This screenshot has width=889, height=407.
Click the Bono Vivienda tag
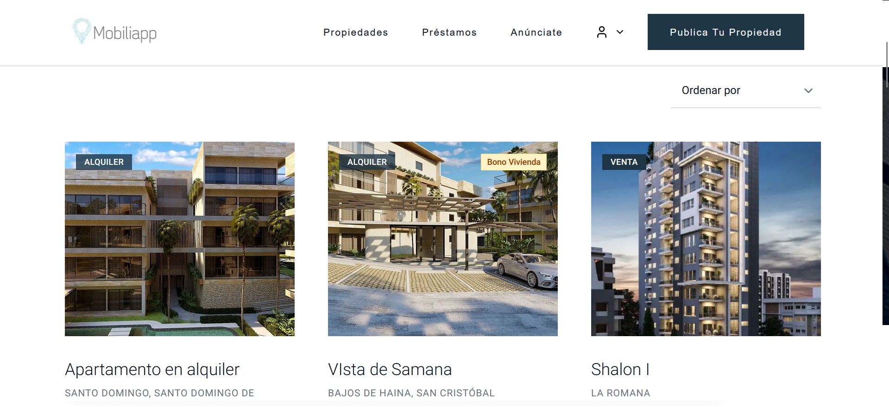(513, 162)
